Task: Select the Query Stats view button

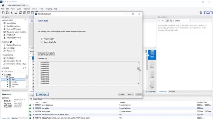Action: coord(152,85)
